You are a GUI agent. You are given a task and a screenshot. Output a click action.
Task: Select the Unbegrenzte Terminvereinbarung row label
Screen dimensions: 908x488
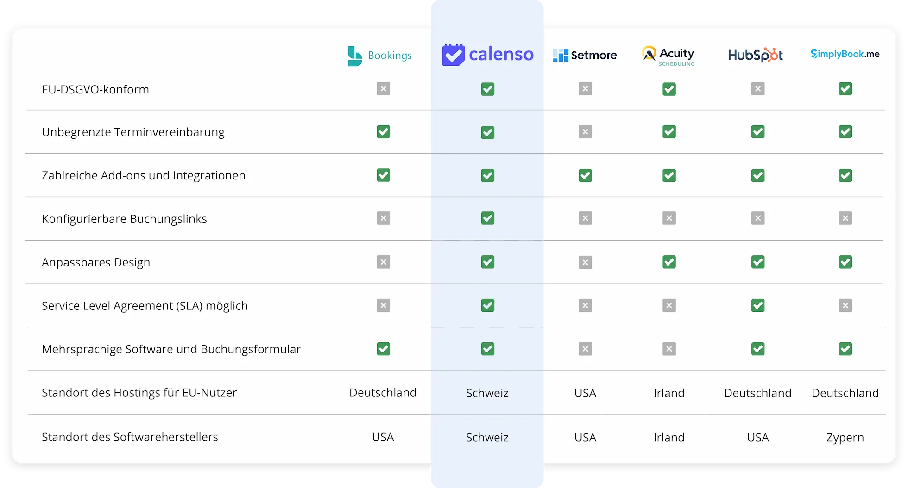coord(133,132)
